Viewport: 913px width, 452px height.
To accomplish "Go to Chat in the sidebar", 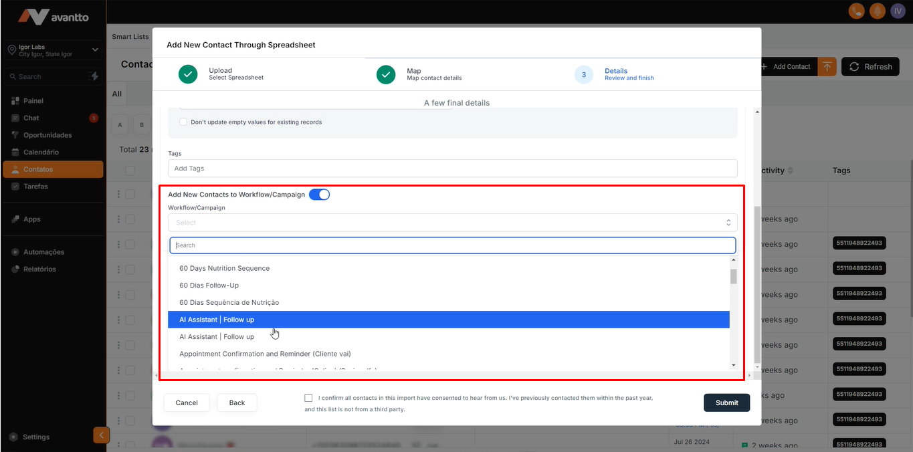I will pos(31,118).
